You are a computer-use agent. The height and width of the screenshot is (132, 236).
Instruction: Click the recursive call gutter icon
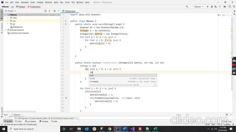point(66,98)
